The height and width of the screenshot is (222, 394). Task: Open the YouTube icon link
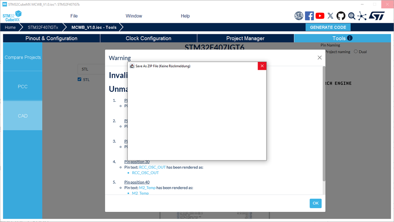tap(320, 16)
